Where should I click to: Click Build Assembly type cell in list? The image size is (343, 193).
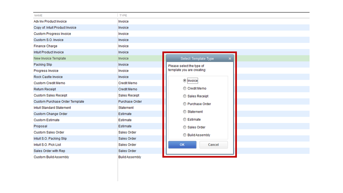click(x=130, y=157)
